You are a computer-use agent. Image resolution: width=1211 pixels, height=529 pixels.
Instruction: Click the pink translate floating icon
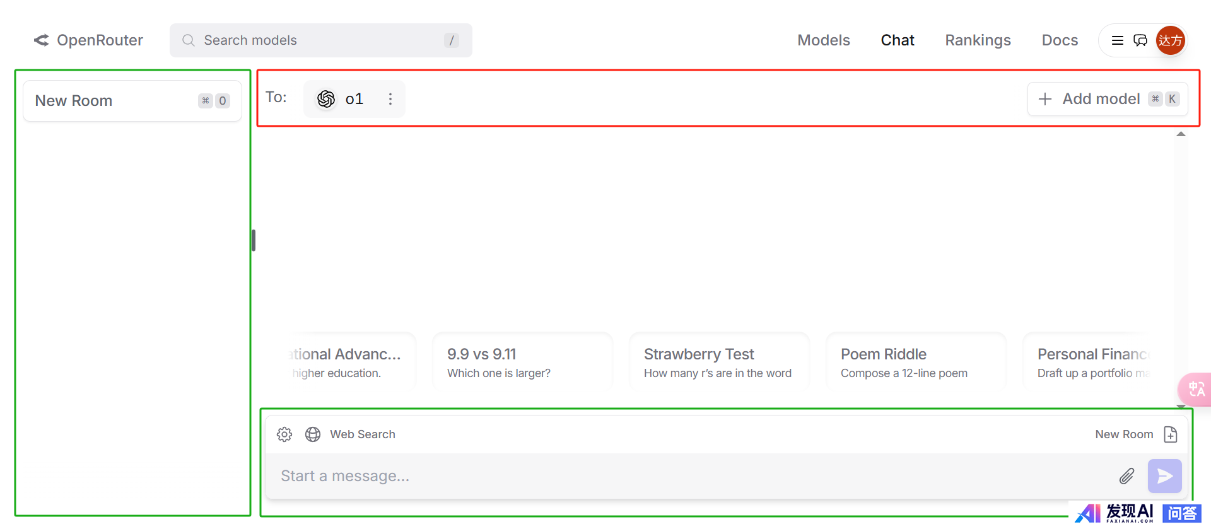click(1195, 390)
